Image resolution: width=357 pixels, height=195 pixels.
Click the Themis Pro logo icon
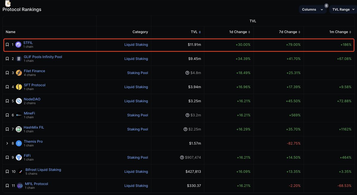[x=19, y=143]
